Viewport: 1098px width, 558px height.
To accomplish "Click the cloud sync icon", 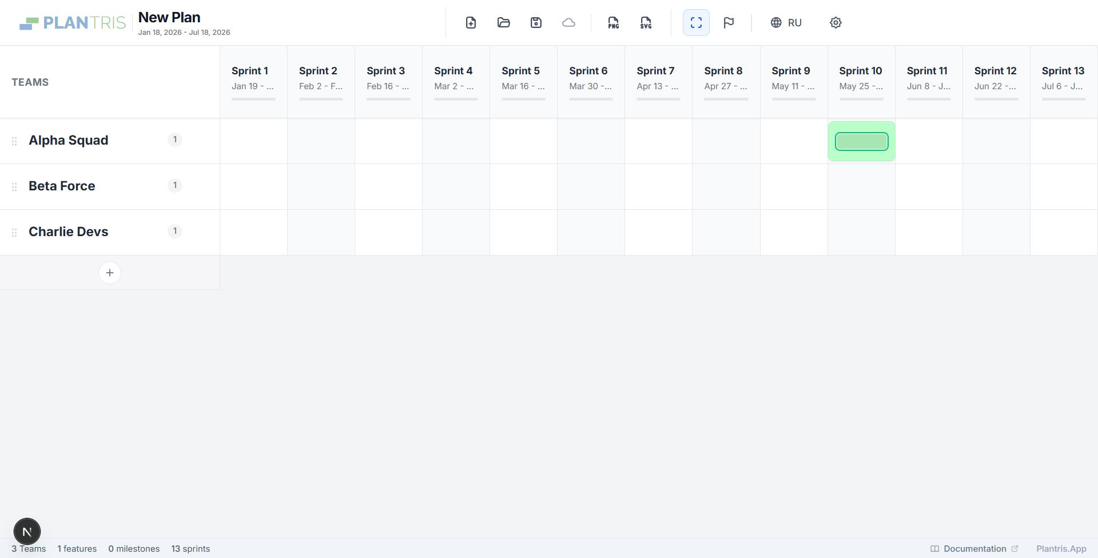I will click(x=568, y=23).
